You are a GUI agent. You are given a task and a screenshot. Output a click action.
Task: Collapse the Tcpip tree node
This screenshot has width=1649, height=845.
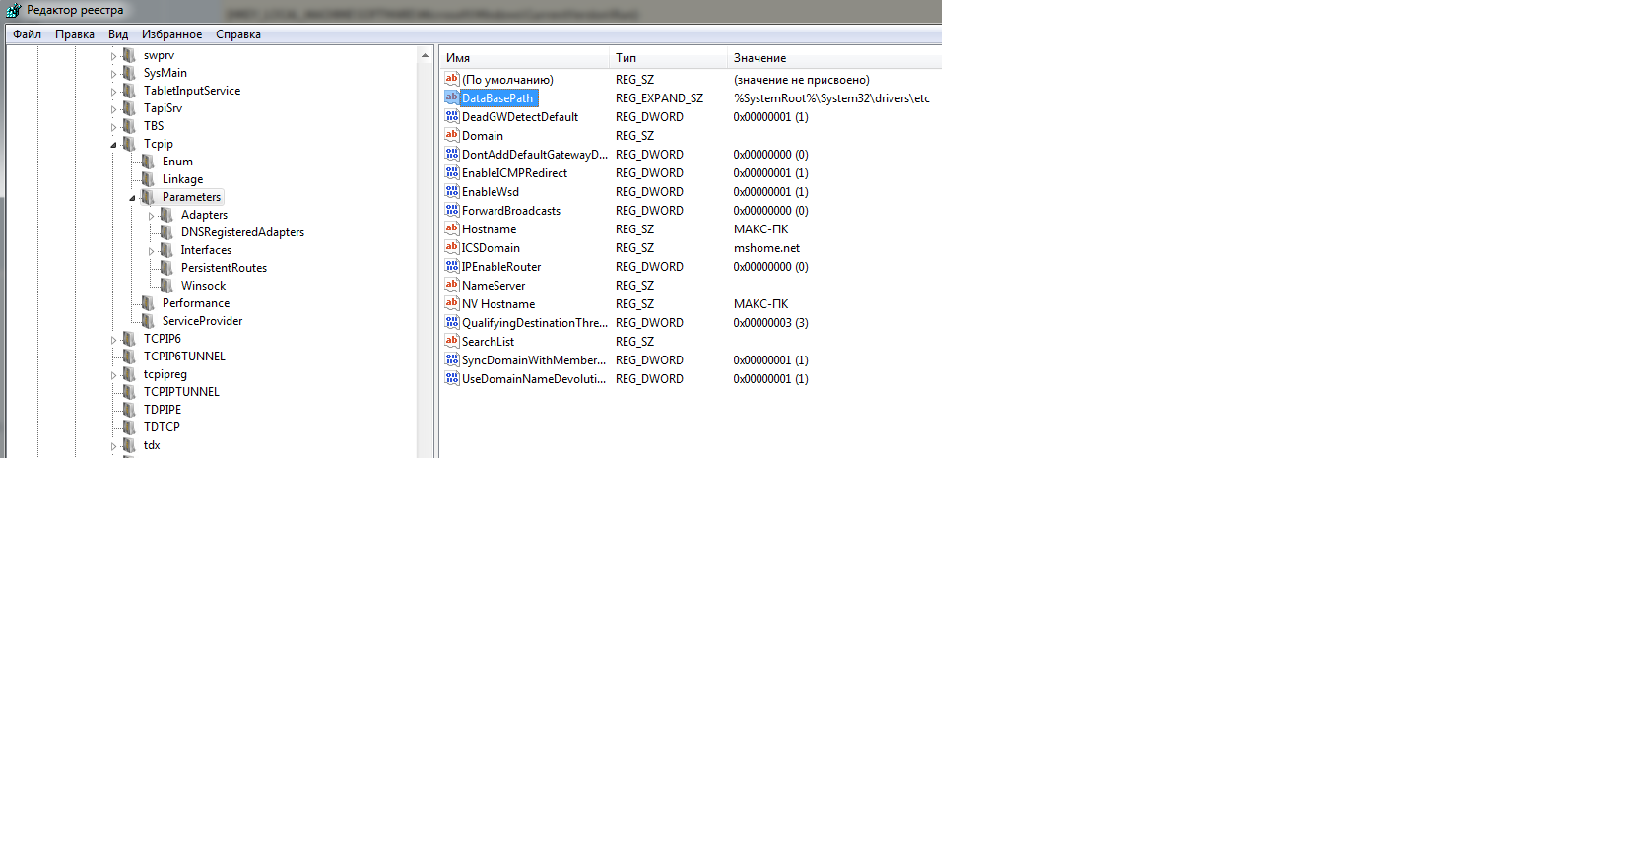click(113, 145)
